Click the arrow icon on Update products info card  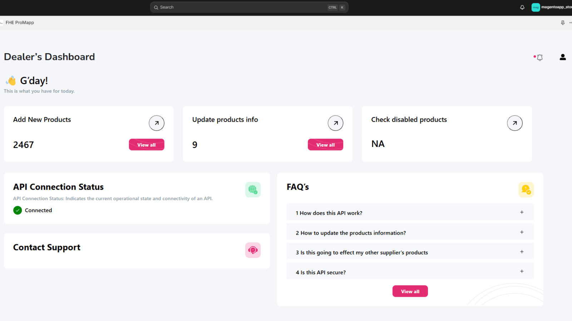pos(335,123)
